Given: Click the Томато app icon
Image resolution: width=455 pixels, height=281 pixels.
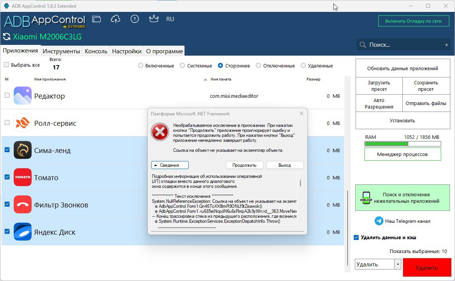Looking at the screenshot, I should coord(23,177).
